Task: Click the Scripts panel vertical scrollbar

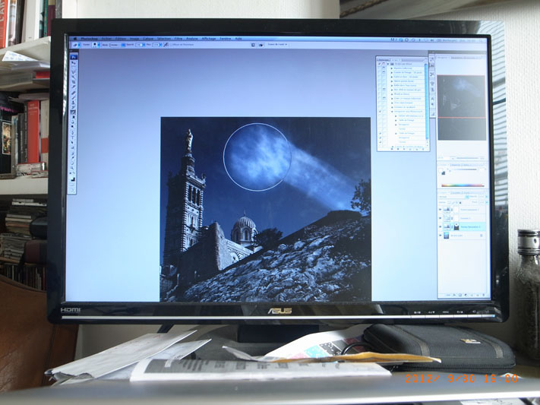Action: [x=426, y=102]
